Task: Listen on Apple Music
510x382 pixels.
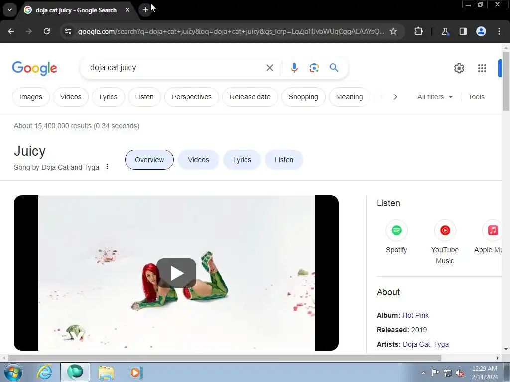Action: click(x=488, y=237)
